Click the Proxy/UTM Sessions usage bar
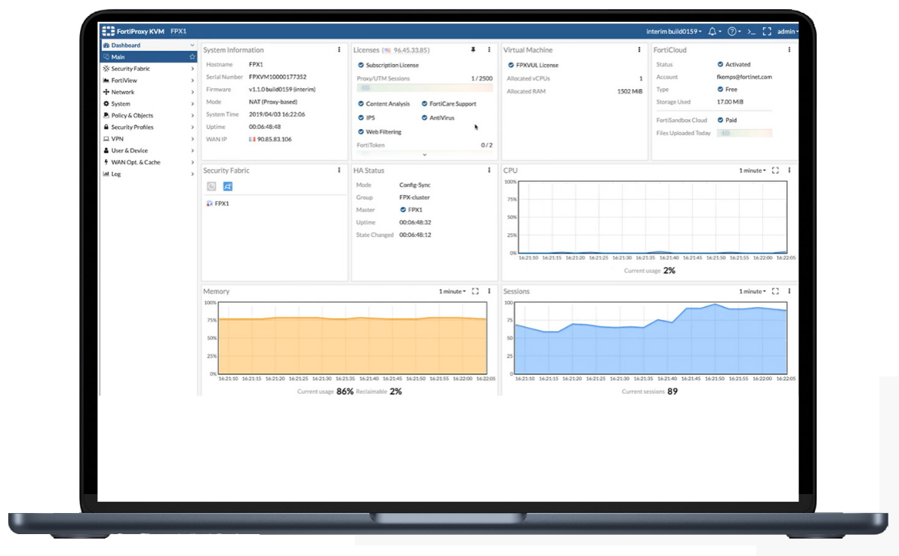Viewport: 899px width, 556px height. [424, 88]
